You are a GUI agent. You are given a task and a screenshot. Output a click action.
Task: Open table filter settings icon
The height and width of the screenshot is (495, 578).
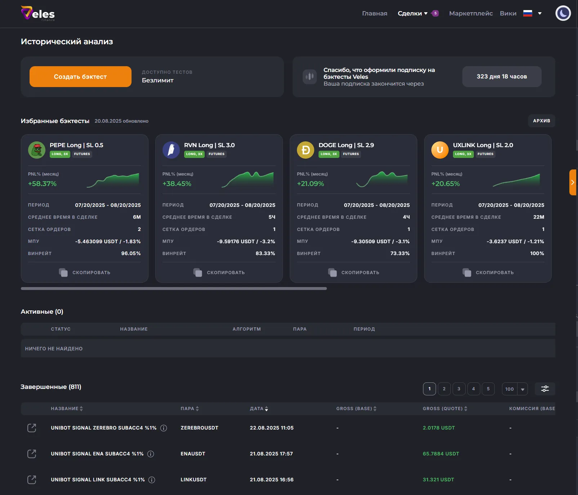[545, 389]
